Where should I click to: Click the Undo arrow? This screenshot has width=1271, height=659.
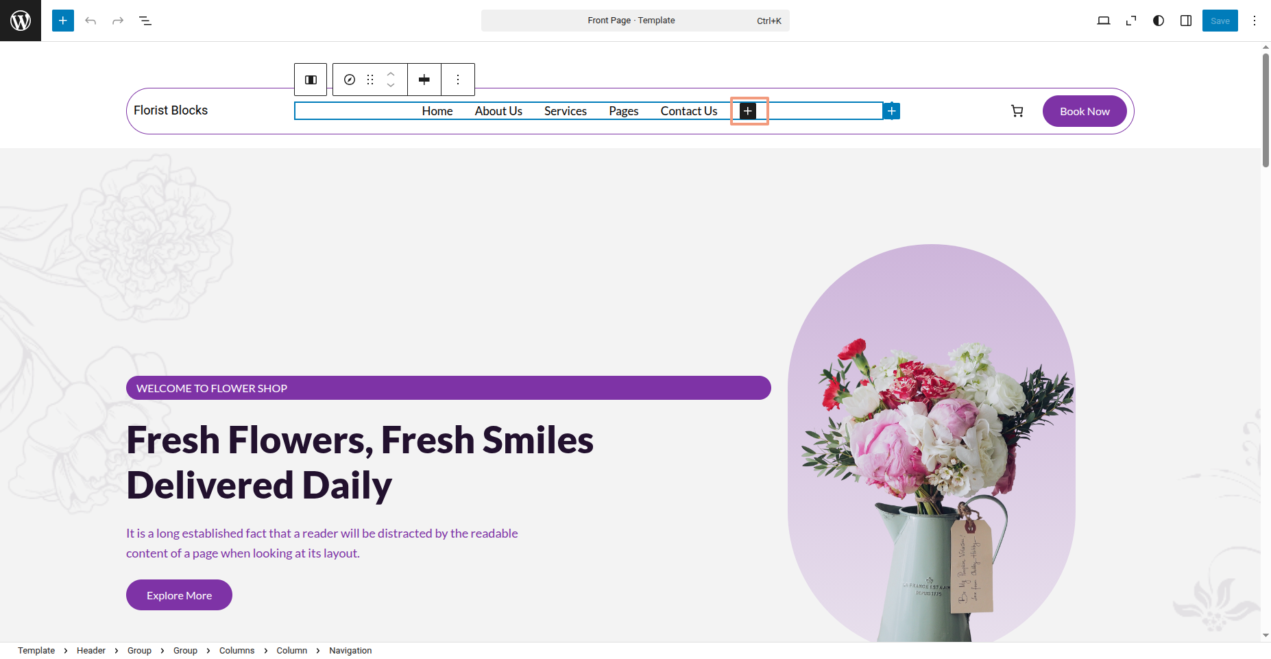pos(90,21)
